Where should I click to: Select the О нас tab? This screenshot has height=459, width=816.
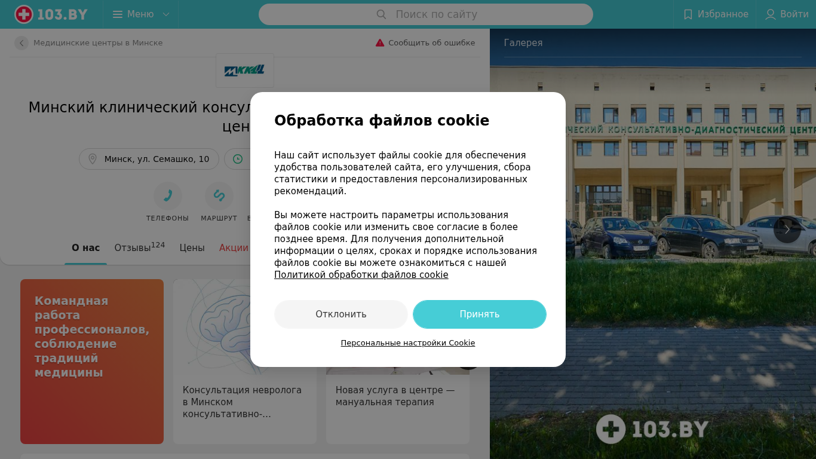[x=85, y=247]
